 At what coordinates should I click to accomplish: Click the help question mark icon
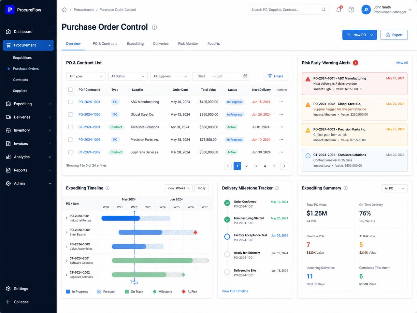click(x=351, y=9)
